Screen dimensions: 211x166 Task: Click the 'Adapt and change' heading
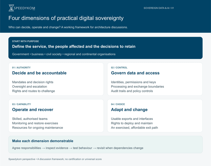click(x=129, y=110)
